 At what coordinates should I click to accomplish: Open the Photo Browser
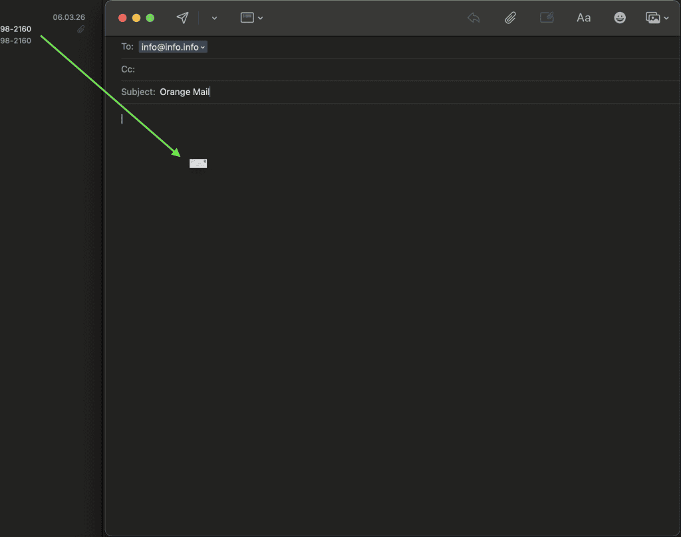(652, 17)
